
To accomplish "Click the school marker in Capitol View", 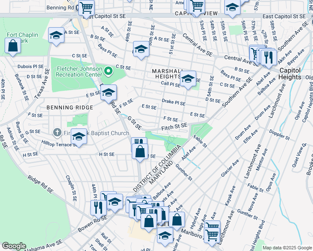I will 232,8.
